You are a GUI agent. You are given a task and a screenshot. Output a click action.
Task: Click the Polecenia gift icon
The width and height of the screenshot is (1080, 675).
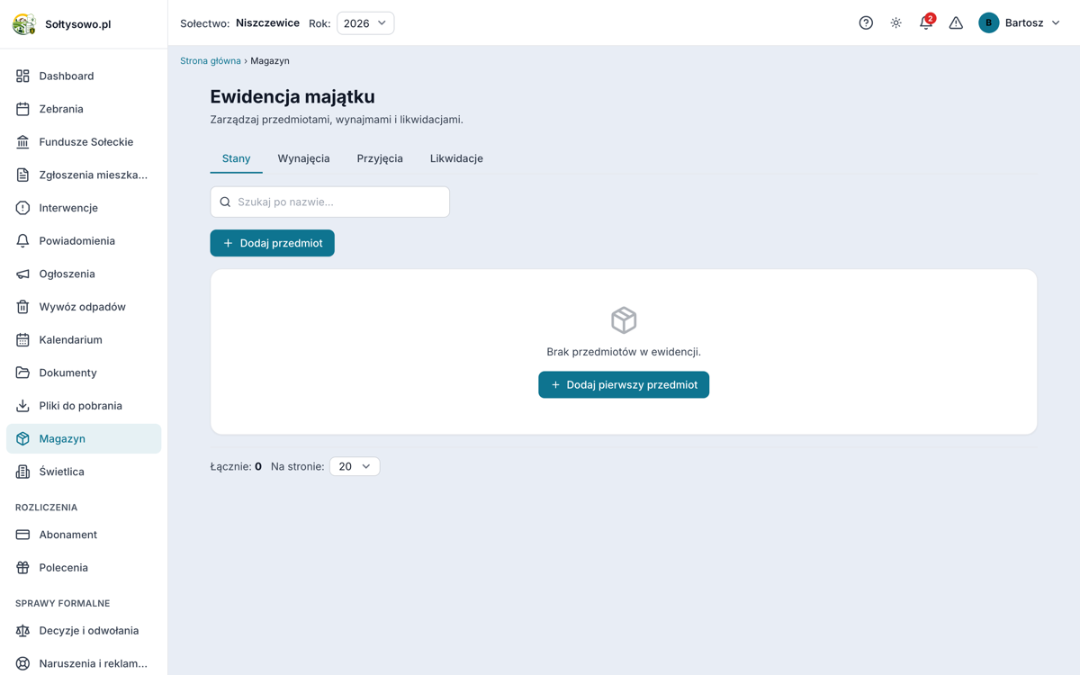(22, 568)
